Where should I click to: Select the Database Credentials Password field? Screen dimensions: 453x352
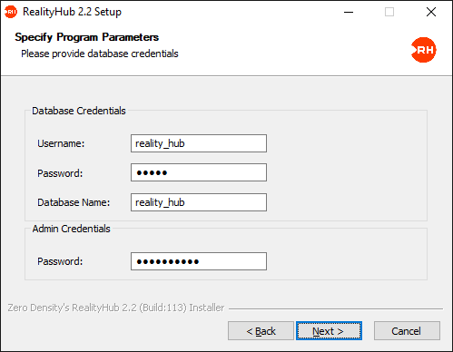click(199, 172)
